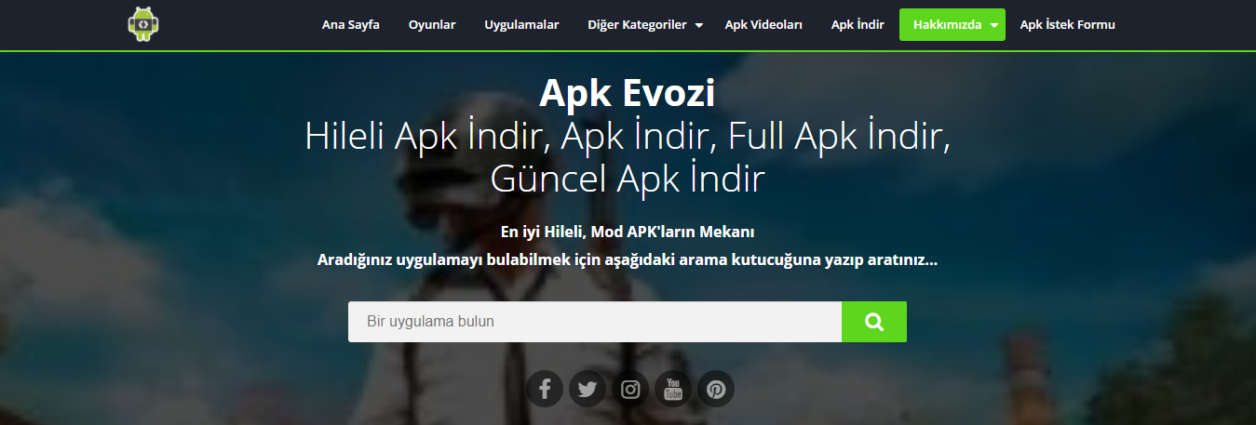Open the YouTube social icon
Screen dimensions: 1256x425
[673, 389]
